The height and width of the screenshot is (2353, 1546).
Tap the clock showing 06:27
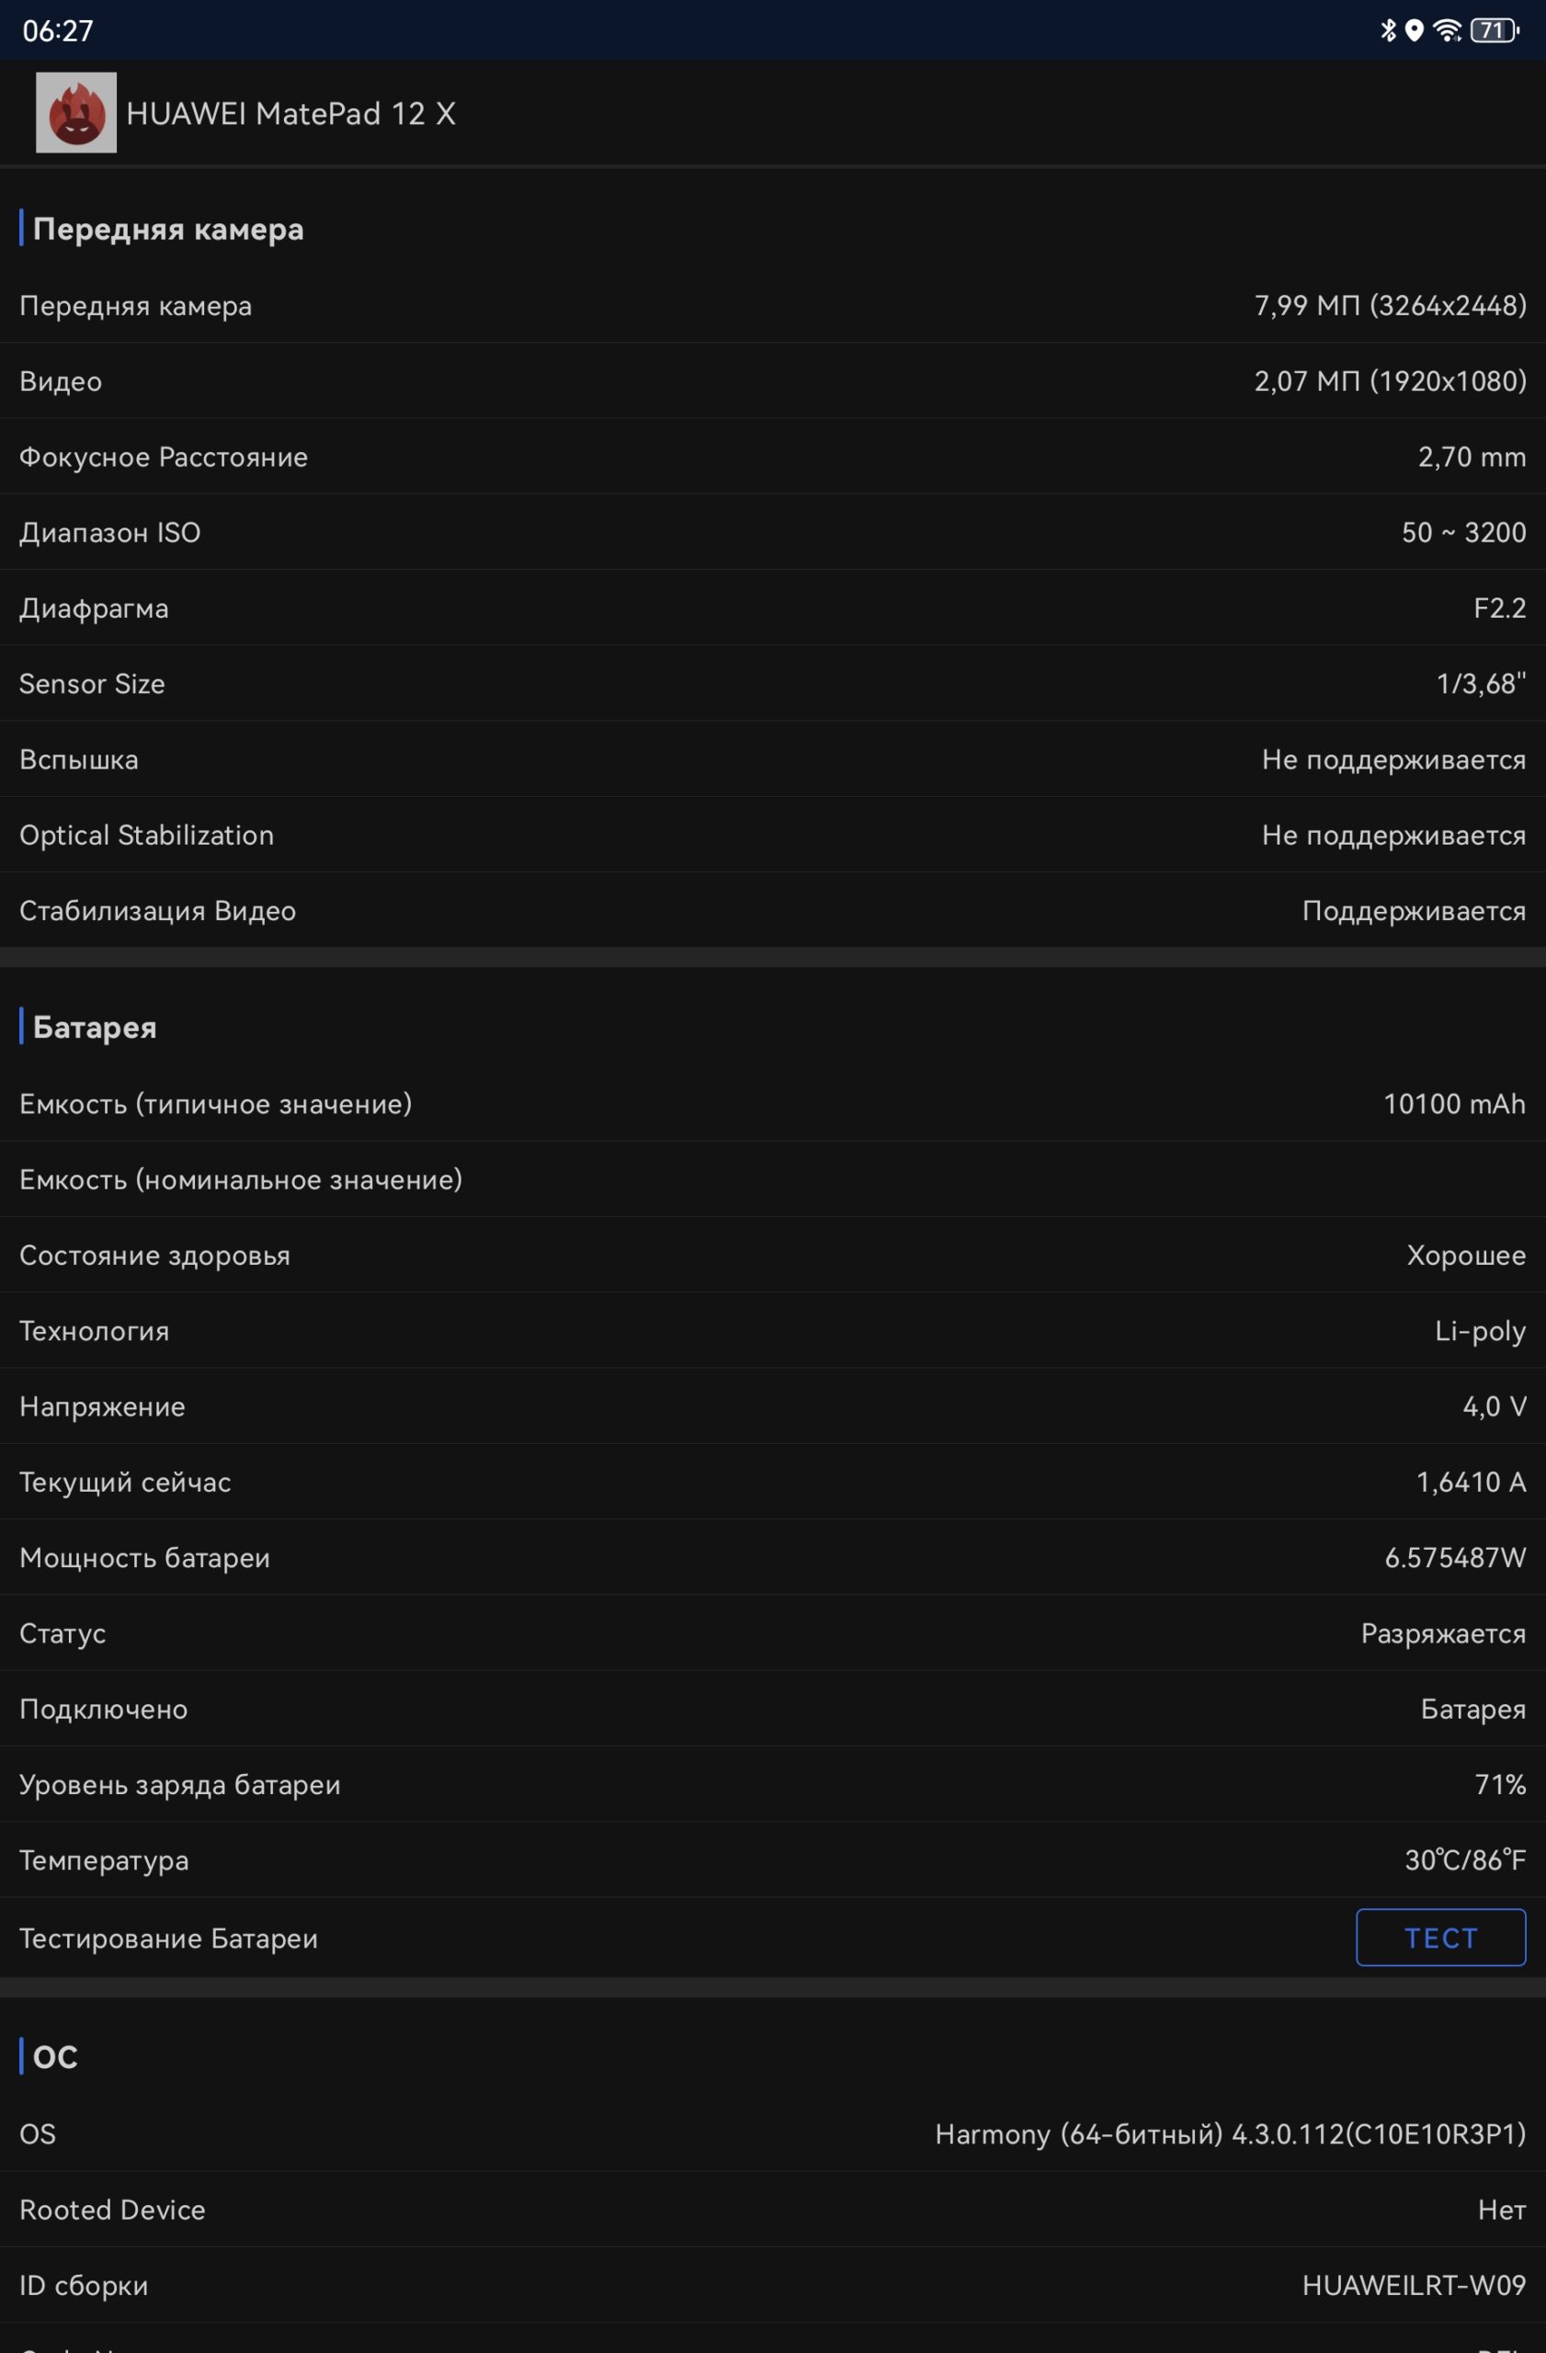(x=58, y=31)
